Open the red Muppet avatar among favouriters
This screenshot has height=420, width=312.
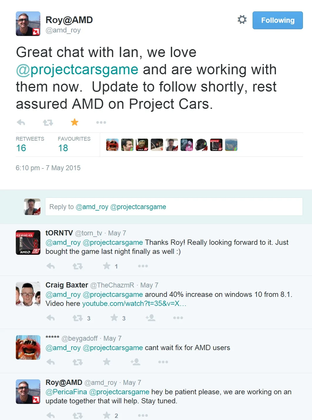[x=112, y=145]
